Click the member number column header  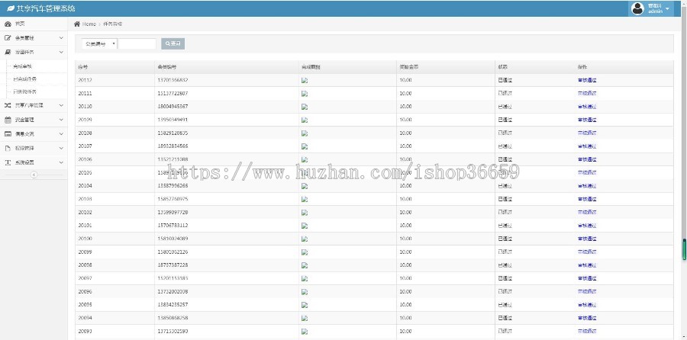167,67
